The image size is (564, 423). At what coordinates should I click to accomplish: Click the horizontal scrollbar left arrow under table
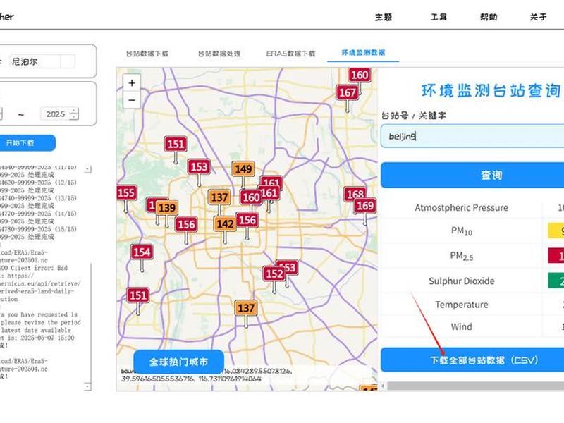383,386
